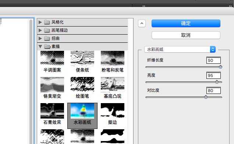Click the 确定 button
Viewport: 234px width, 144px height.
tap(186, 24)
